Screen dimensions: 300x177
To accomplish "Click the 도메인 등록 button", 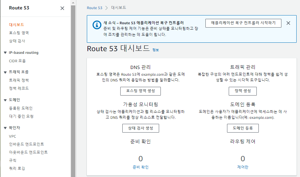I will (x=243, y=128).
